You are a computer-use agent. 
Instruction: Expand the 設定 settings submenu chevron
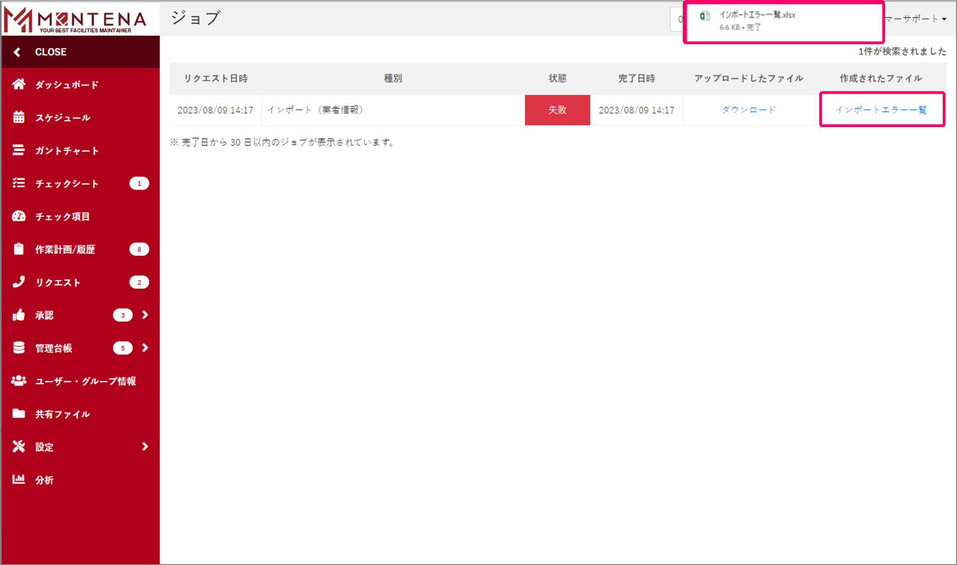coord(145,447)
